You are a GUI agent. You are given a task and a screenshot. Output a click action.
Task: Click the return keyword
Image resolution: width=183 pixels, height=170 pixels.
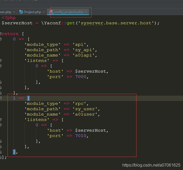(x=10, y=34)
